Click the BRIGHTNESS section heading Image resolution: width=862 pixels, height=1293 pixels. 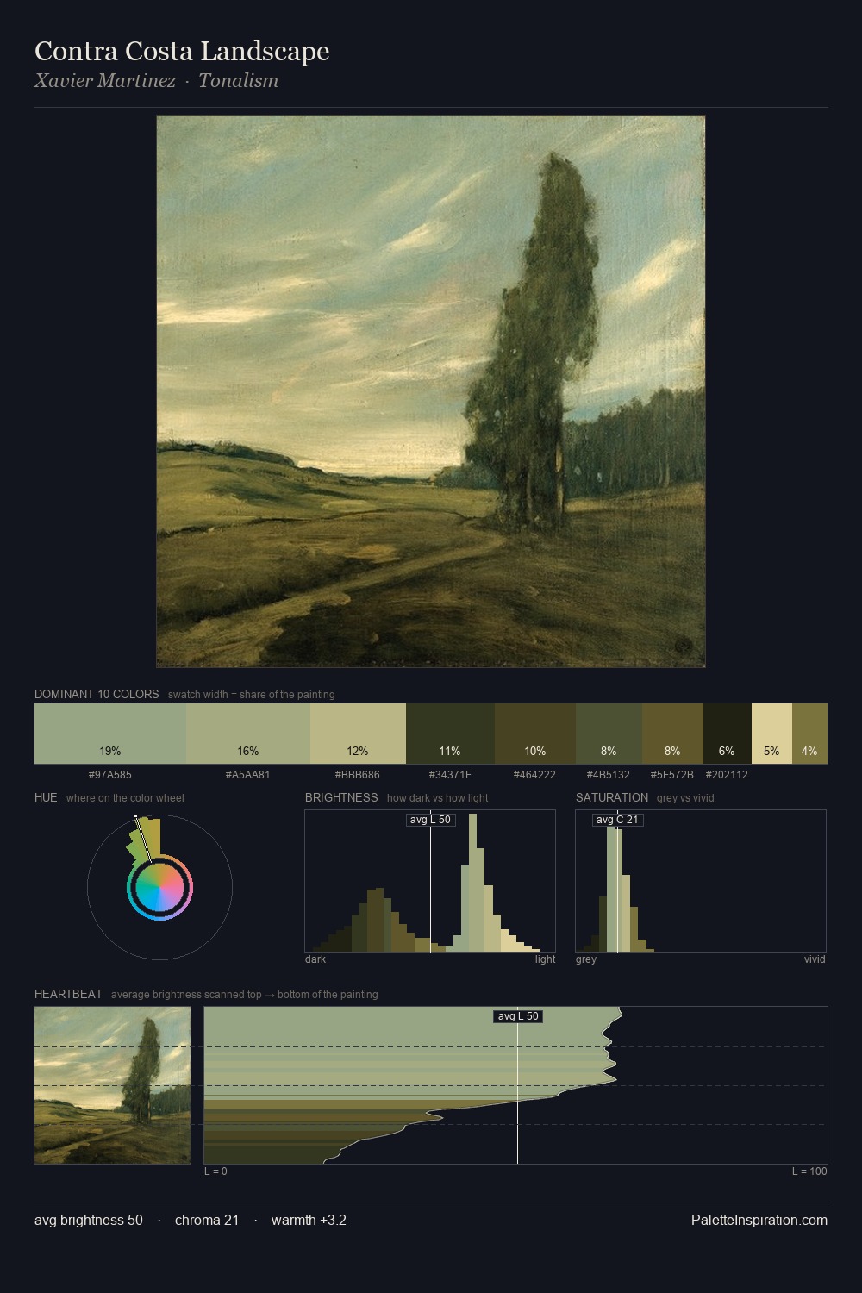pos(341,797)
